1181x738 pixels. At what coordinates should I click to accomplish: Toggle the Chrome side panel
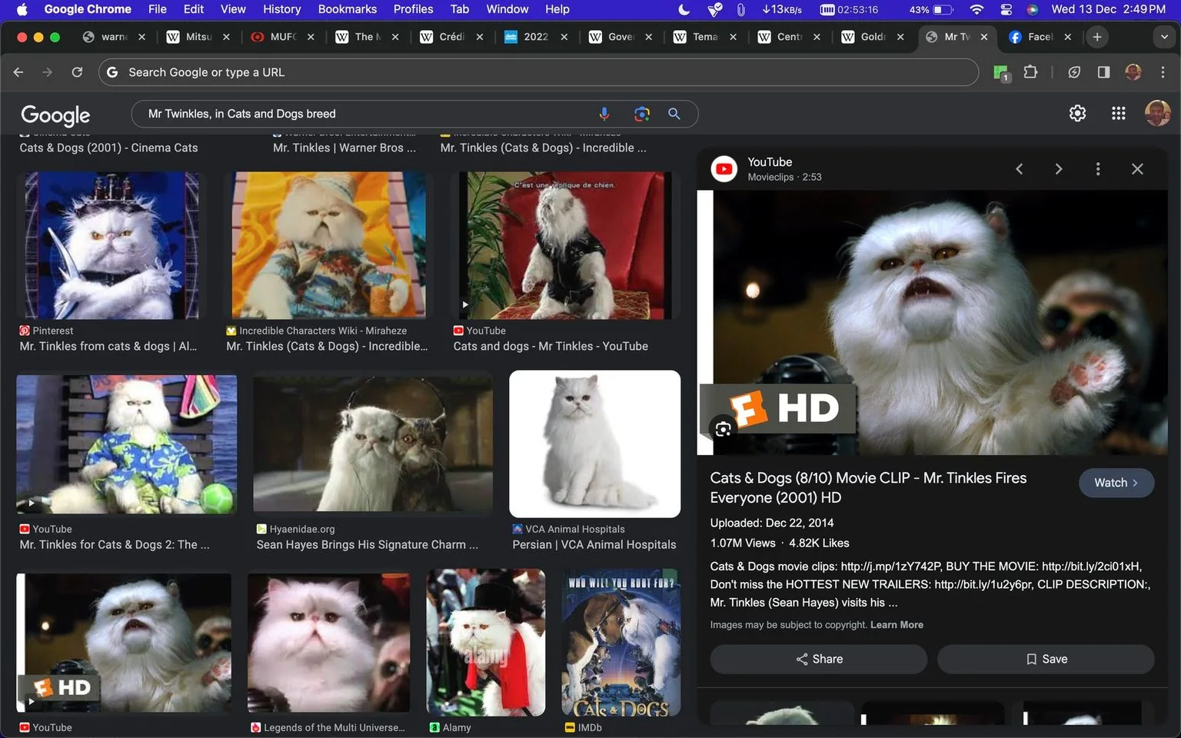point(1103,72)
